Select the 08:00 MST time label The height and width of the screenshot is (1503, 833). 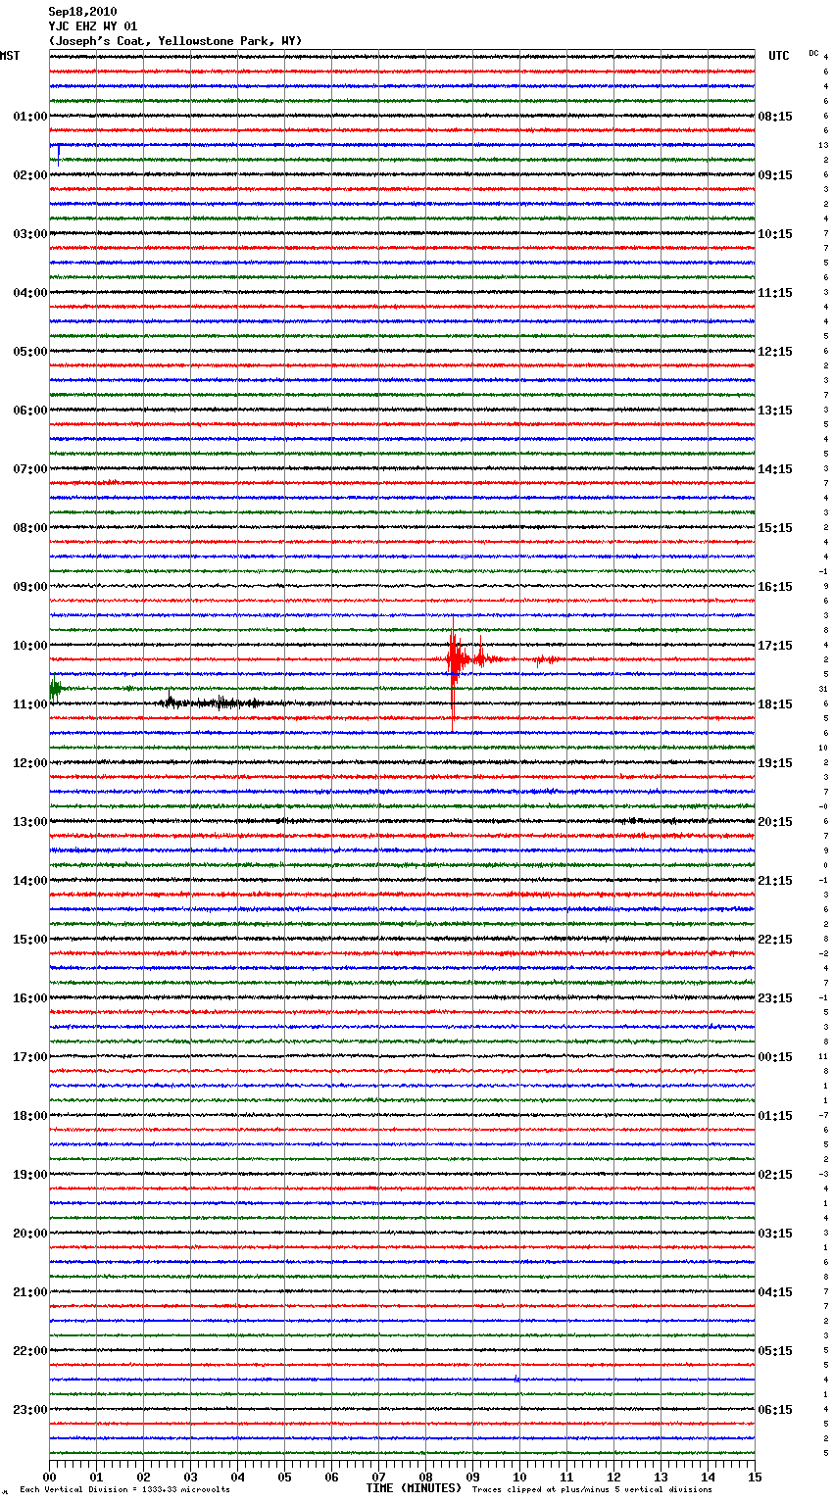pos(29,528)
